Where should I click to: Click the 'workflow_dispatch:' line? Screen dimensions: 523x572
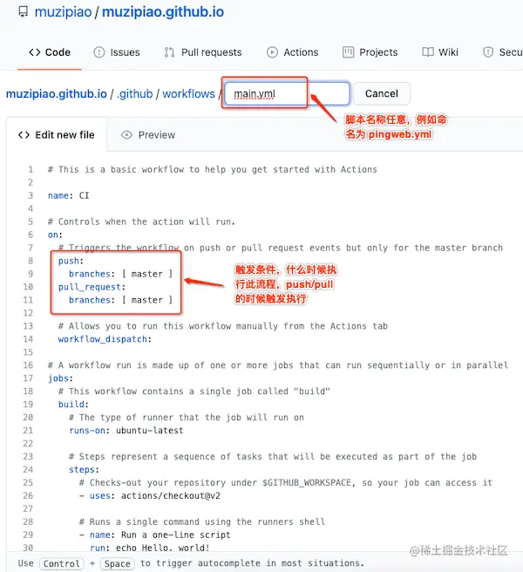click(105, 339)
